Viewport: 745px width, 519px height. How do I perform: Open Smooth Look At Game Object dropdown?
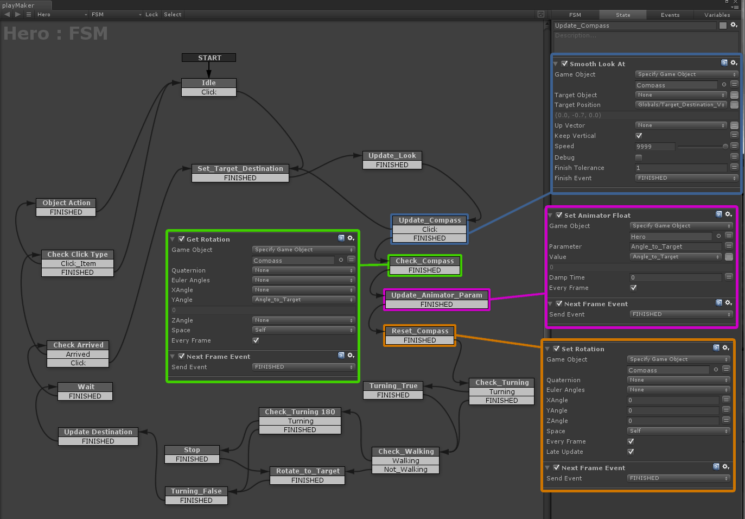tap(686, 74)
